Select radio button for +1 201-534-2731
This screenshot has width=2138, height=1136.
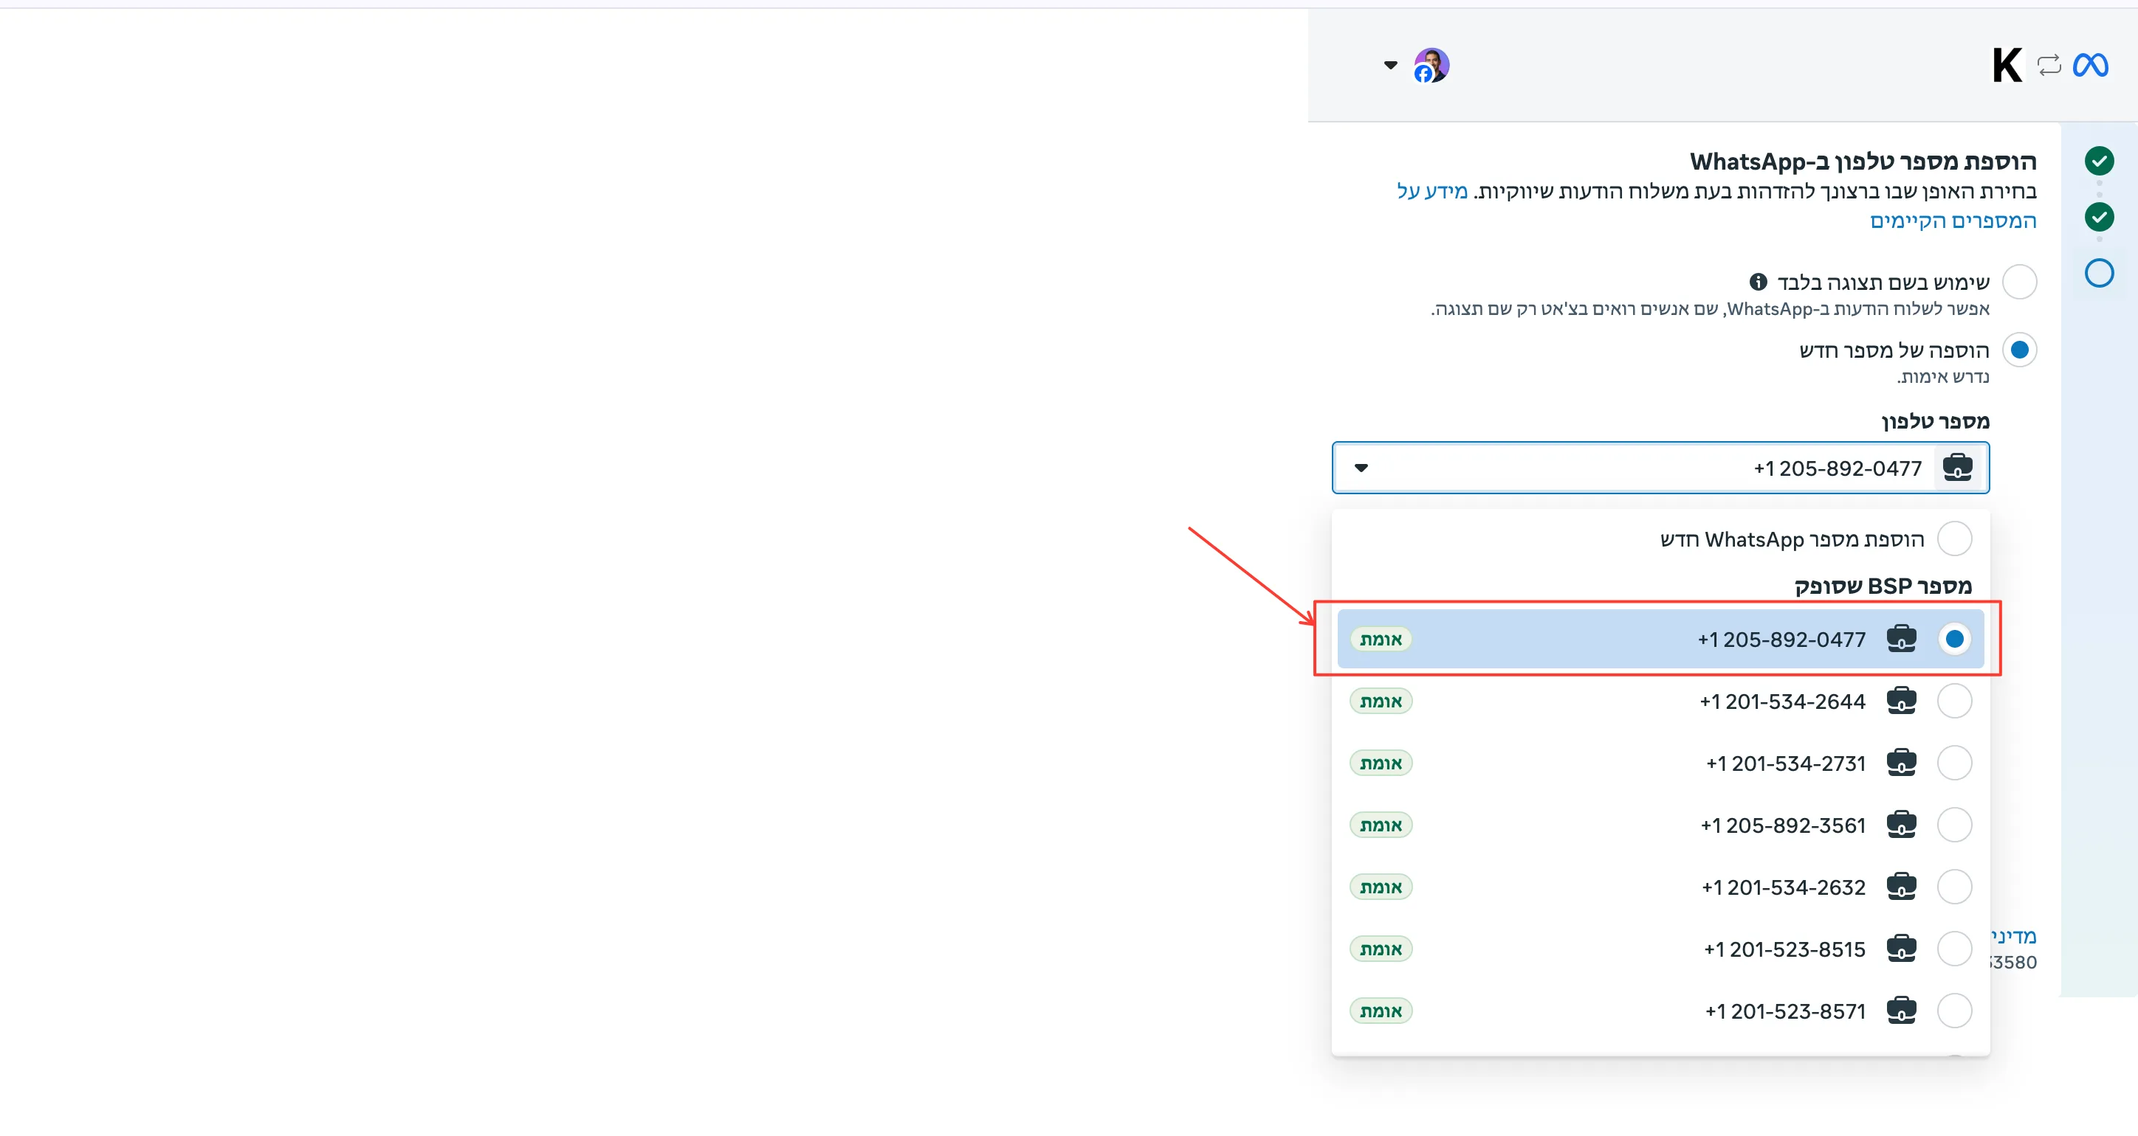tap(1953, 763)
